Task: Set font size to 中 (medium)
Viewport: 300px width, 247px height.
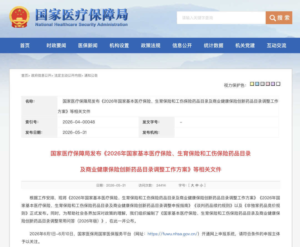Action: click(197, 185)
